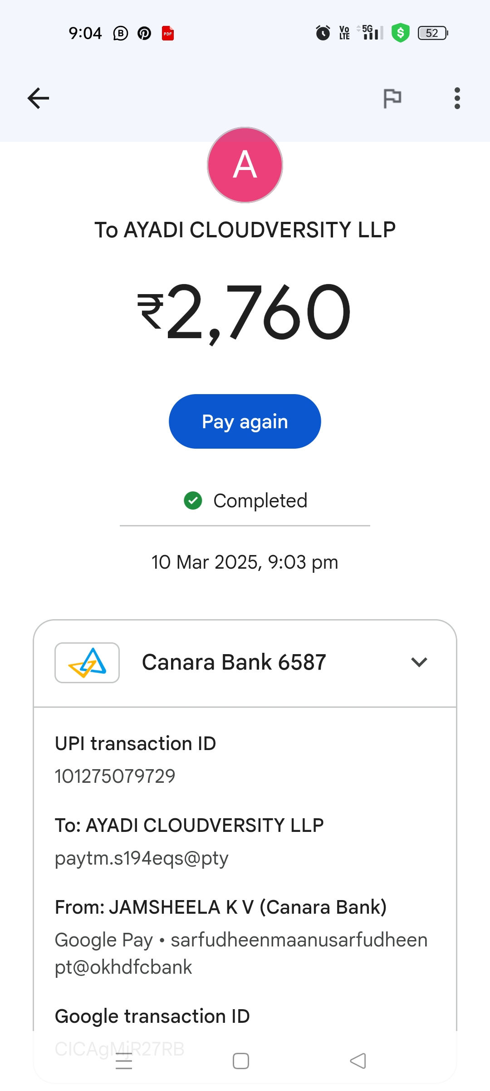Expand the Canara Bank 6587 chevron

click(x=419, y=662)
